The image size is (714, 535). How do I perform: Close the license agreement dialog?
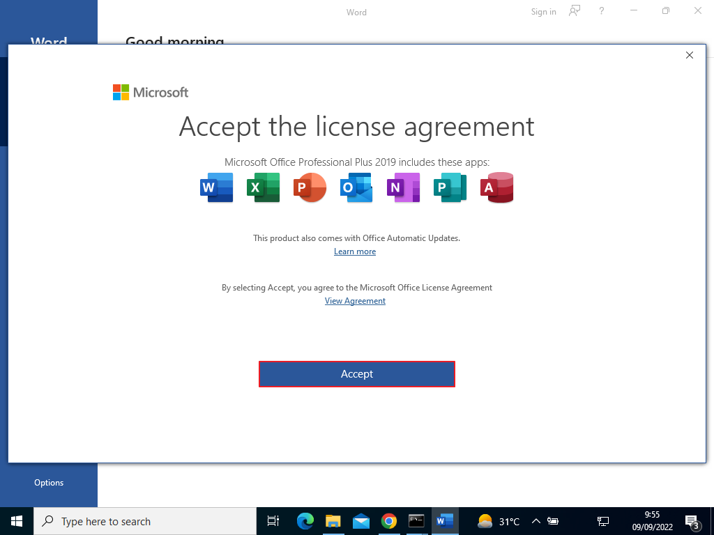690,55
